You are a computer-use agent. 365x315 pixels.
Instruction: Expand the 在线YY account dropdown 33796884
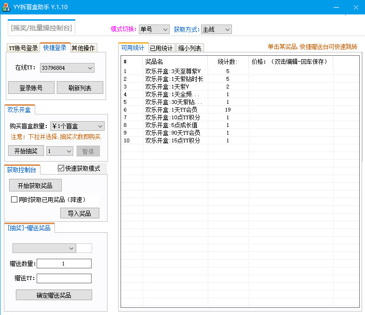point(67,68)
